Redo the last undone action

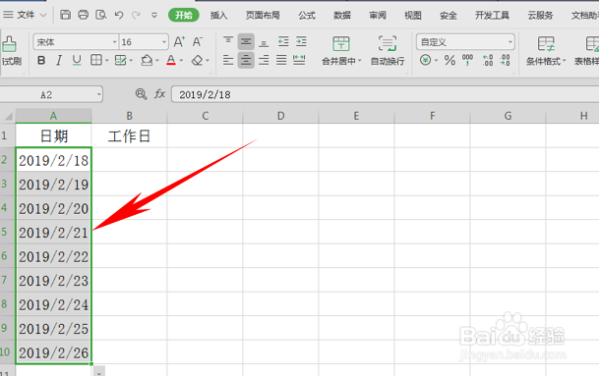click(136, 15)
